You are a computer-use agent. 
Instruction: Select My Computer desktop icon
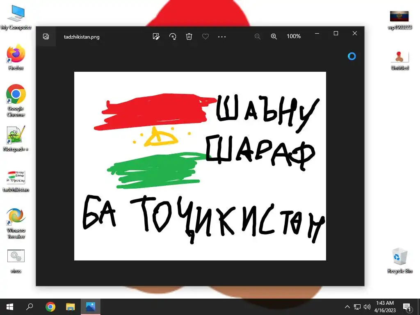pos(16,17)
